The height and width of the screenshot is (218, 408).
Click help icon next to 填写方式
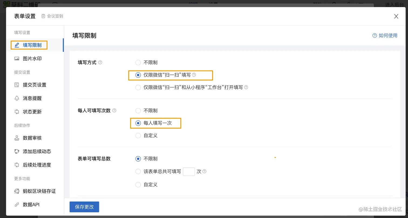(x=100, y=62)
